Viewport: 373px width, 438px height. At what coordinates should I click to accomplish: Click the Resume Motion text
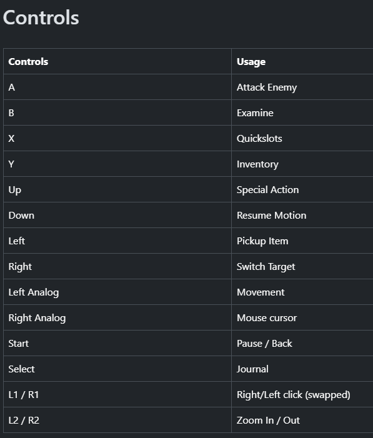click(x=271, y=216)
